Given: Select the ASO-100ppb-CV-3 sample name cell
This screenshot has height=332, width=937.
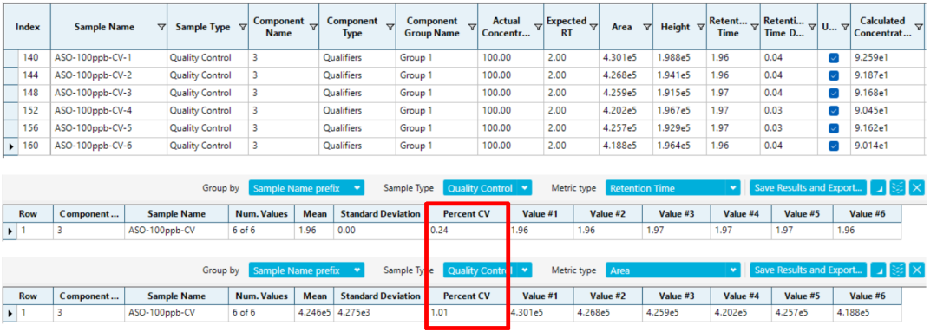Looking at the screenshot, I should (x=108, y=93).
